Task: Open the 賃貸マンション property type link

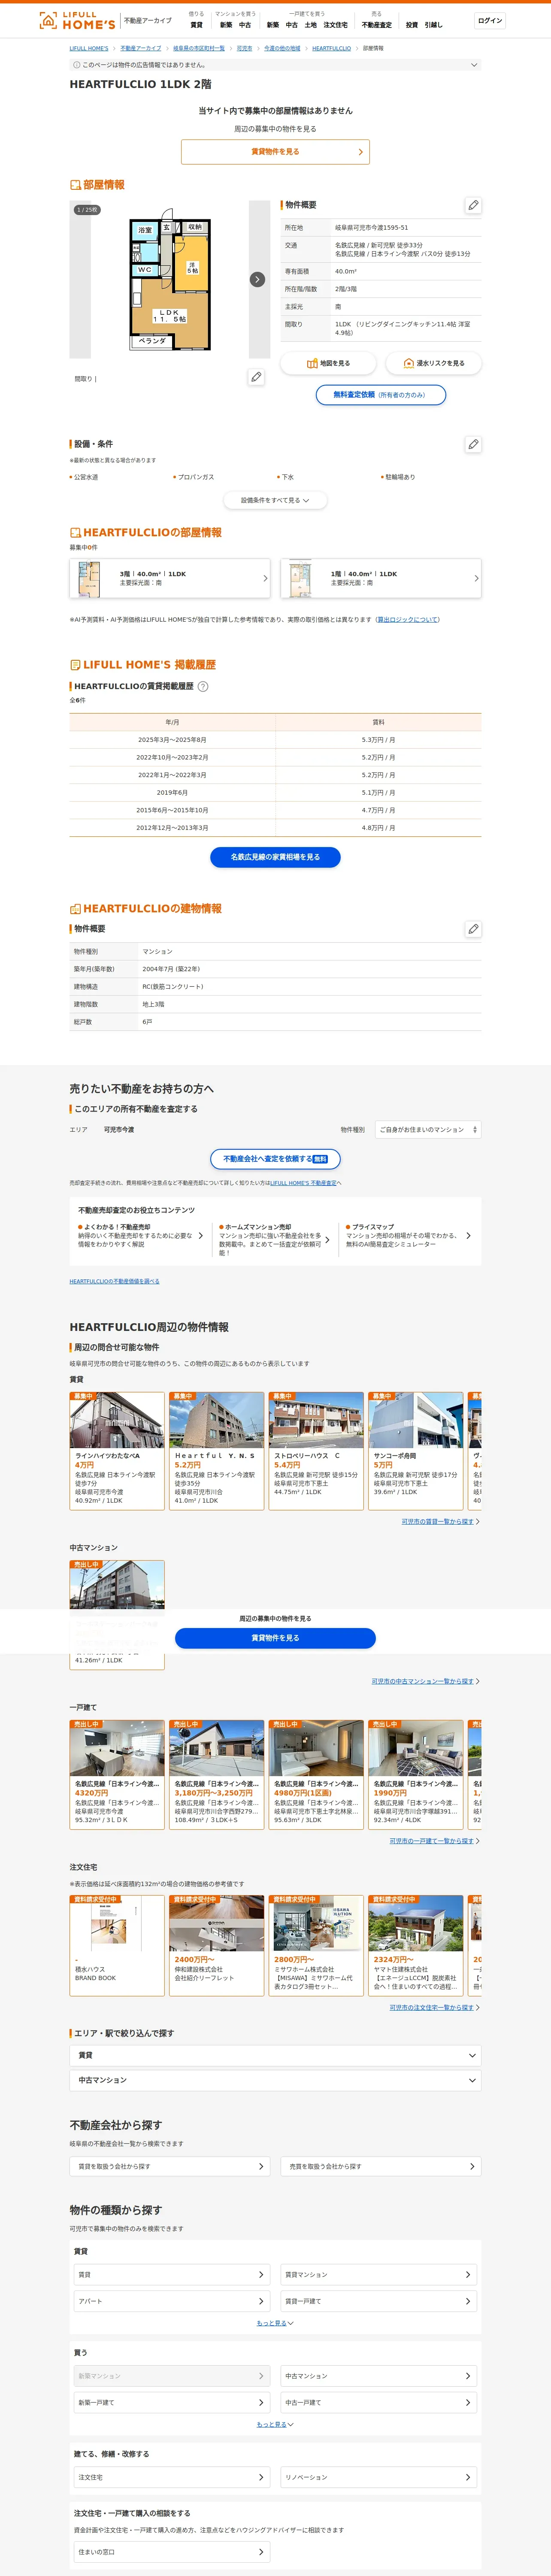Action: [379, 2275]
